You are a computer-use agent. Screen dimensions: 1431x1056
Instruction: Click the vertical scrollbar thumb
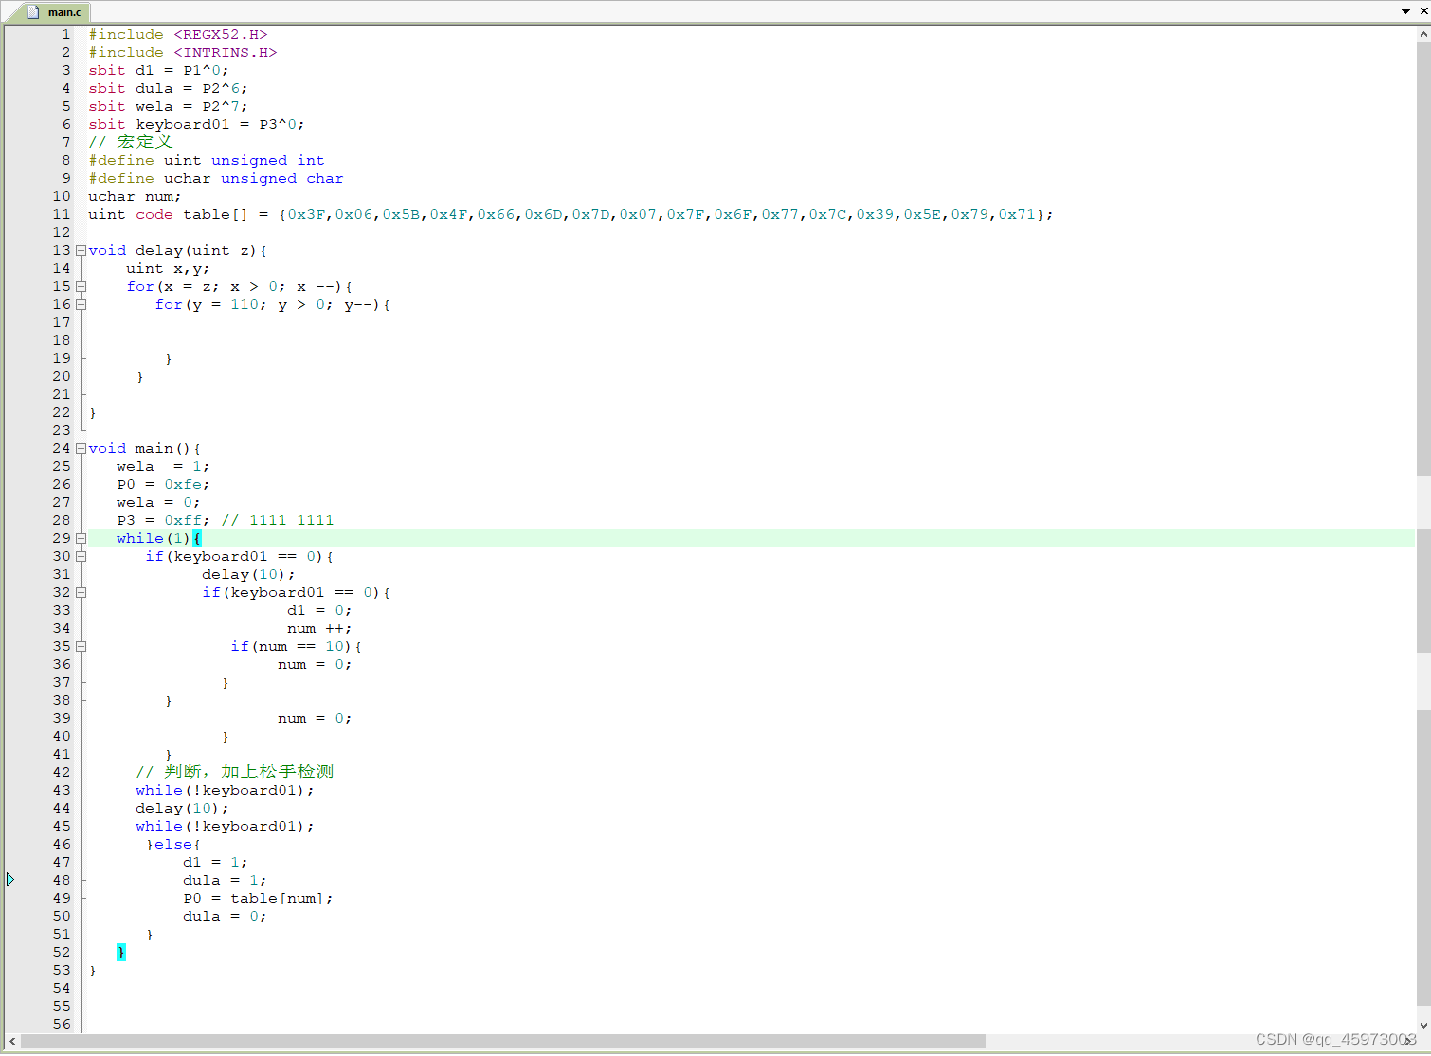(x=1423, y=259)
